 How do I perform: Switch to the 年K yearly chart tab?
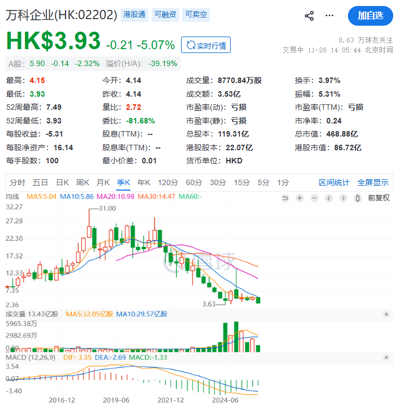coord(143,182)
